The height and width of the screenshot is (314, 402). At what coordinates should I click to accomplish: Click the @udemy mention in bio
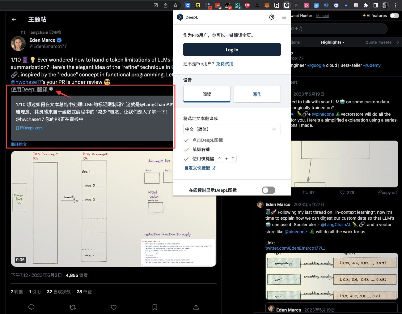pyautogui.click(x=372, y=65)
